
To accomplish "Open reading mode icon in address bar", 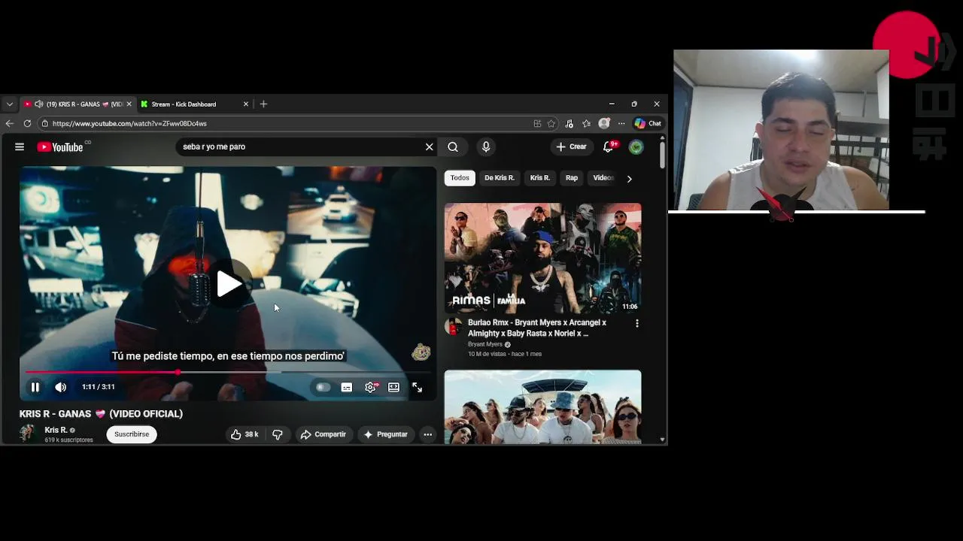I will (x=537, y=123).
